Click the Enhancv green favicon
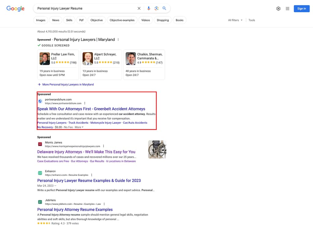 (x=40, y=173)
